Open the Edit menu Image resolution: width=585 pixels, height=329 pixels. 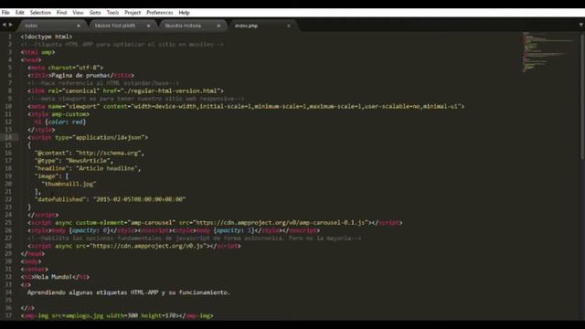click(x=20, y=13)
